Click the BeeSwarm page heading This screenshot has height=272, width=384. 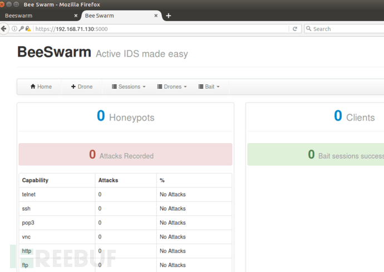(x=54, y=52)
